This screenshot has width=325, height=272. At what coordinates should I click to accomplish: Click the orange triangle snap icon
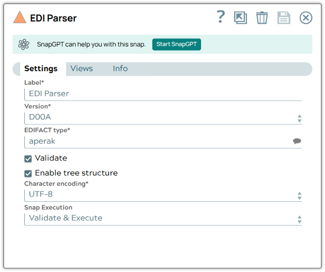[x=20, y=18]
